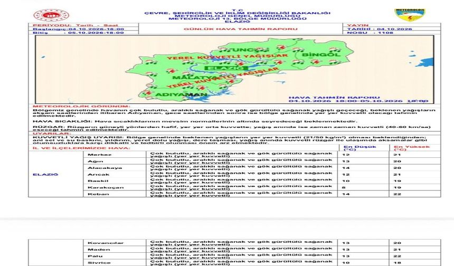Click Keban highest temperature value 22
The height and width of the screenshot is (266, 454).
click(x=397, y=194)
